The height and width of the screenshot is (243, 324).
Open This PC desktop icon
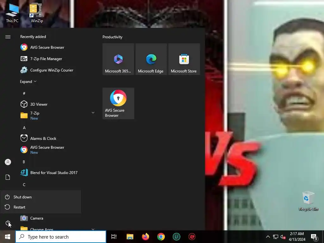click(x=12, y=13)
